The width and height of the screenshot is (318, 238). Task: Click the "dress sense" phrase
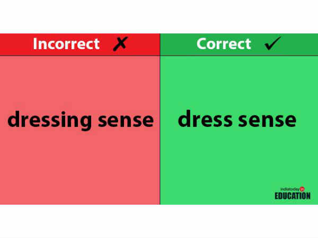click(x=237, y=120)
